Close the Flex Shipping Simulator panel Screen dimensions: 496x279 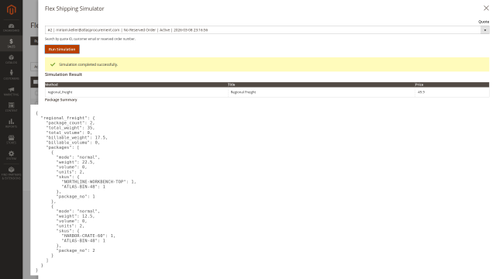[486, 9]
